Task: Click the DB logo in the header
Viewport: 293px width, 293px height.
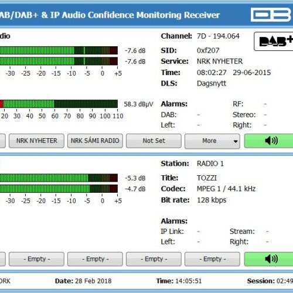Action: (271, 15)
